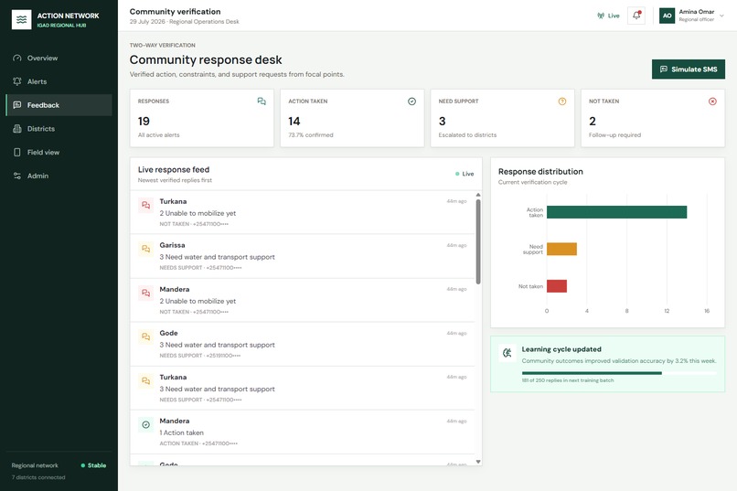Image resolution: width=737 pixels, height=491 pixels.
Task: Select Gode '3 Need water and transport support'
Action: pos(217,345)
